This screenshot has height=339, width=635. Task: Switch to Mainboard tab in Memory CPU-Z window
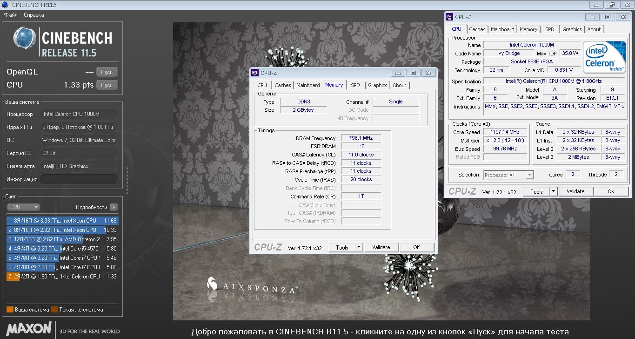308,85
